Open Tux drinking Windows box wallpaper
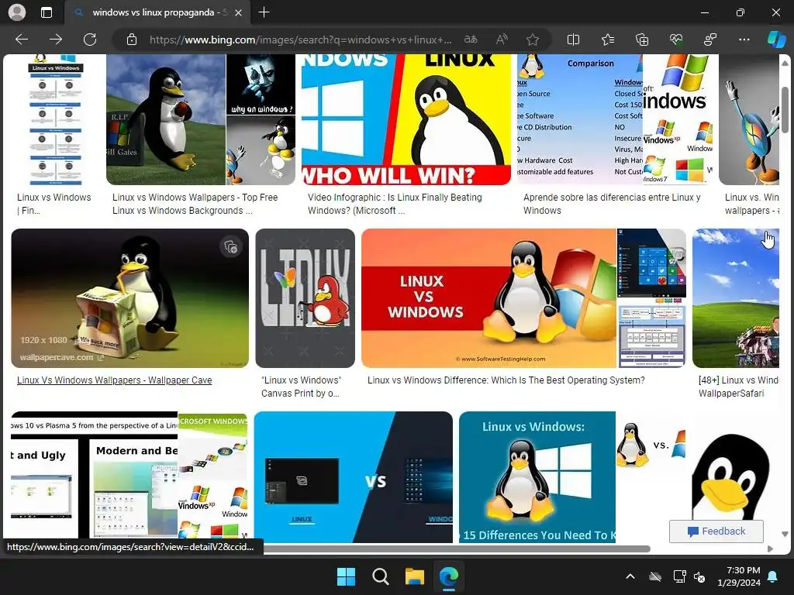Image resolution: width=794 pixels, height=595 pixels. tap(129, 298)
